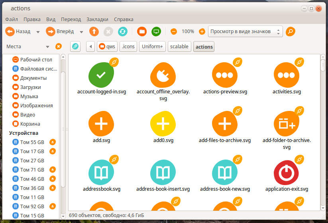Open search with the magnifier icon
The width and height of the screenshot is (328, 223).
point(291,32)
